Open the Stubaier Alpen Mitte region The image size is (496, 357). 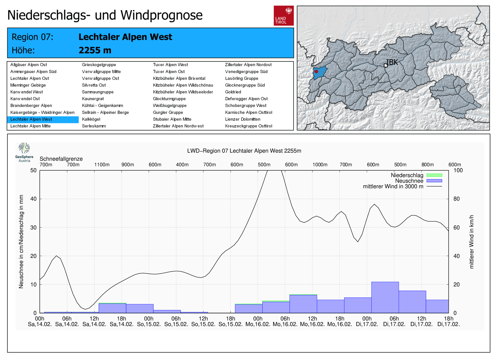pos(172,119)
